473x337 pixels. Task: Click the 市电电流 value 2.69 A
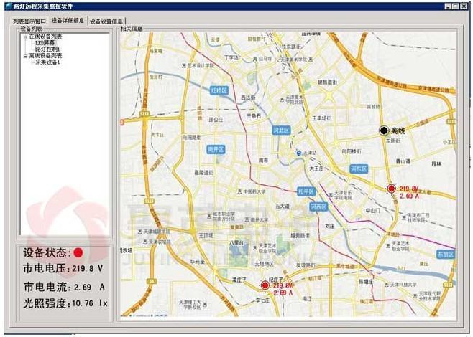[x=89, y=287]
